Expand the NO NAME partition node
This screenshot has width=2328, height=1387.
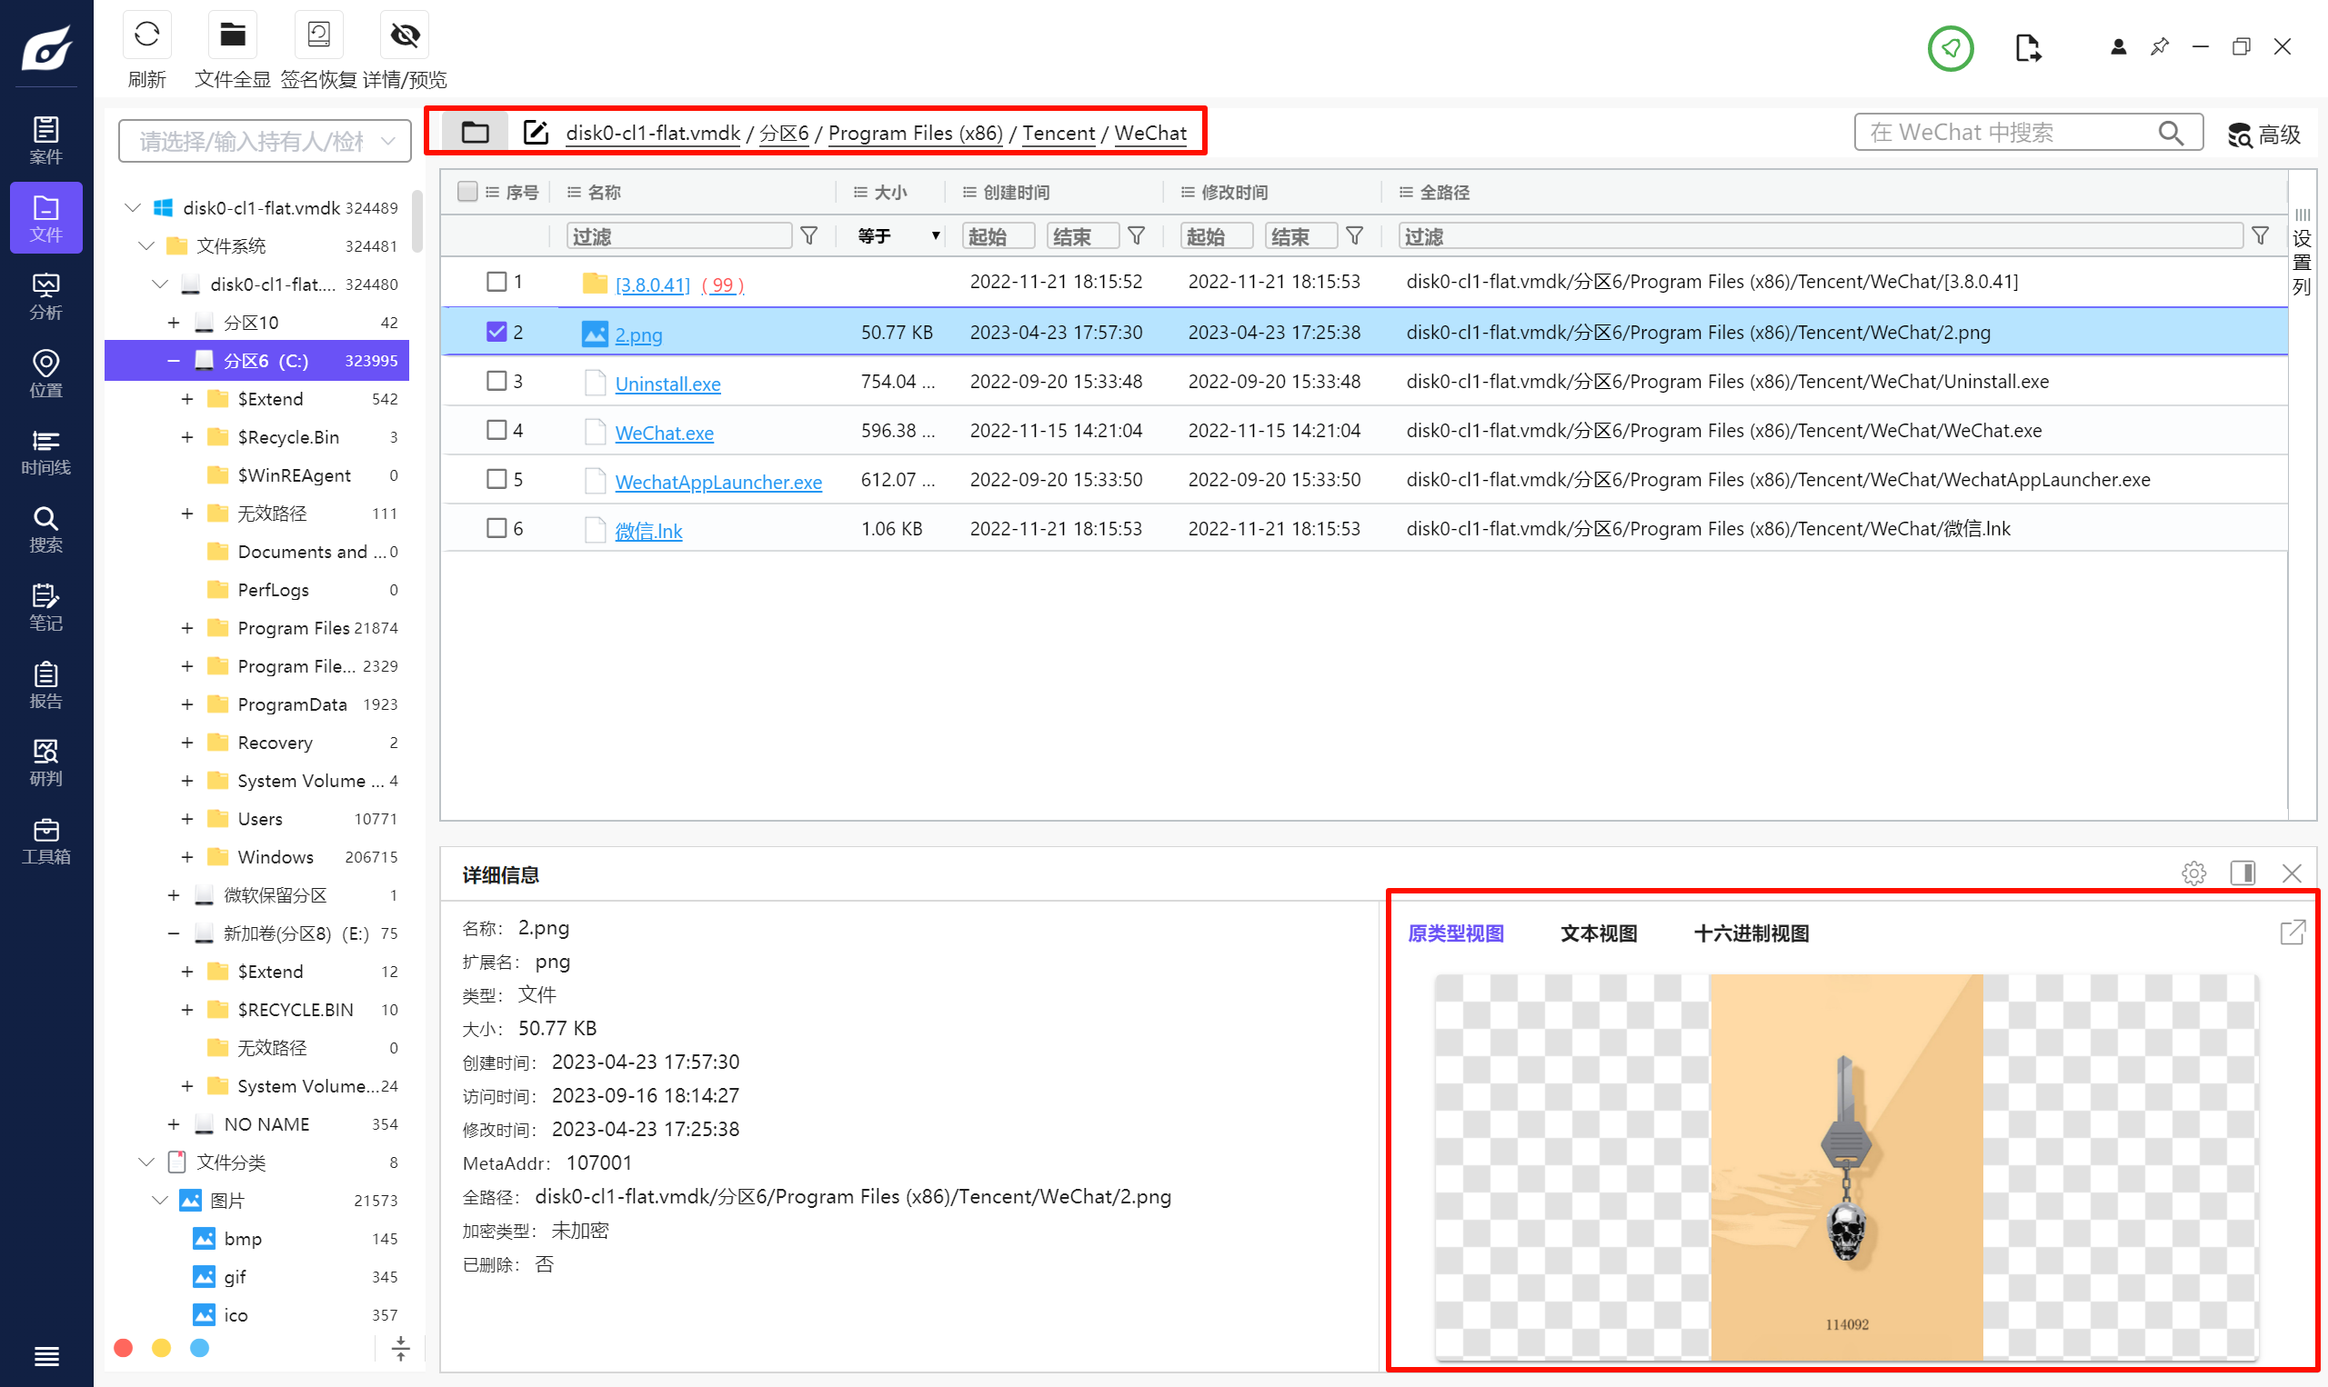click(174, 1124)
